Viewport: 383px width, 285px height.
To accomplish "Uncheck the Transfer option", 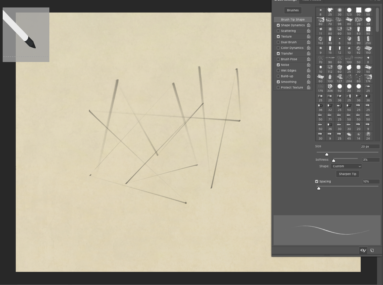I will tap(278, 54).
